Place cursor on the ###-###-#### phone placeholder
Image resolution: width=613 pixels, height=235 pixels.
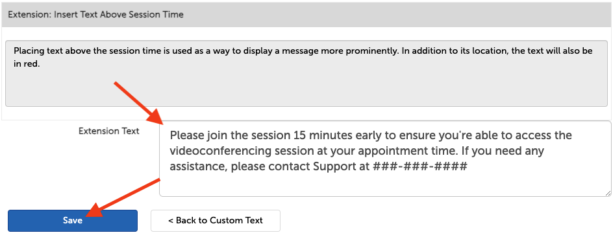[x=420, y=167]
